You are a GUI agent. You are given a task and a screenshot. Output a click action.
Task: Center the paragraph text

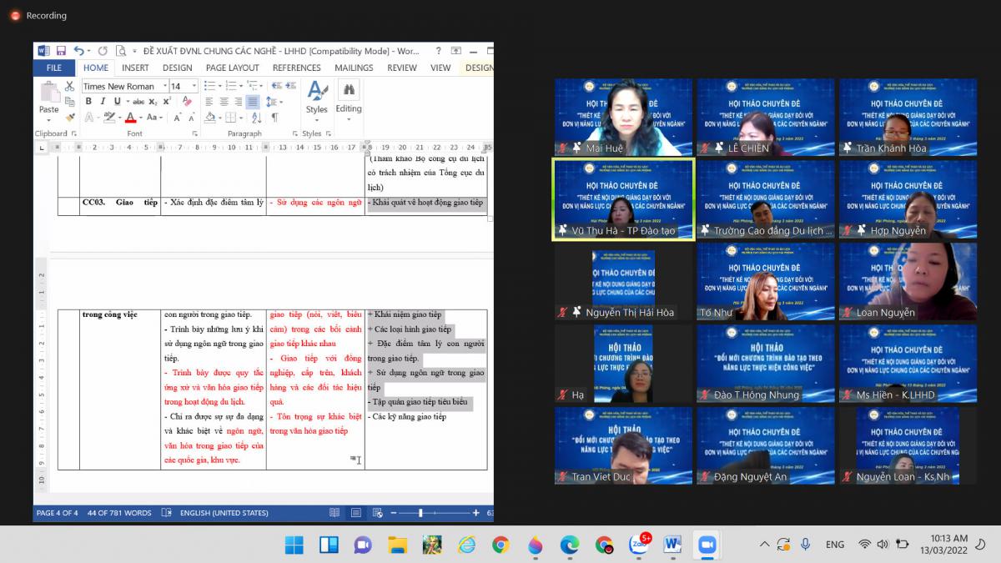click(224, 101)
